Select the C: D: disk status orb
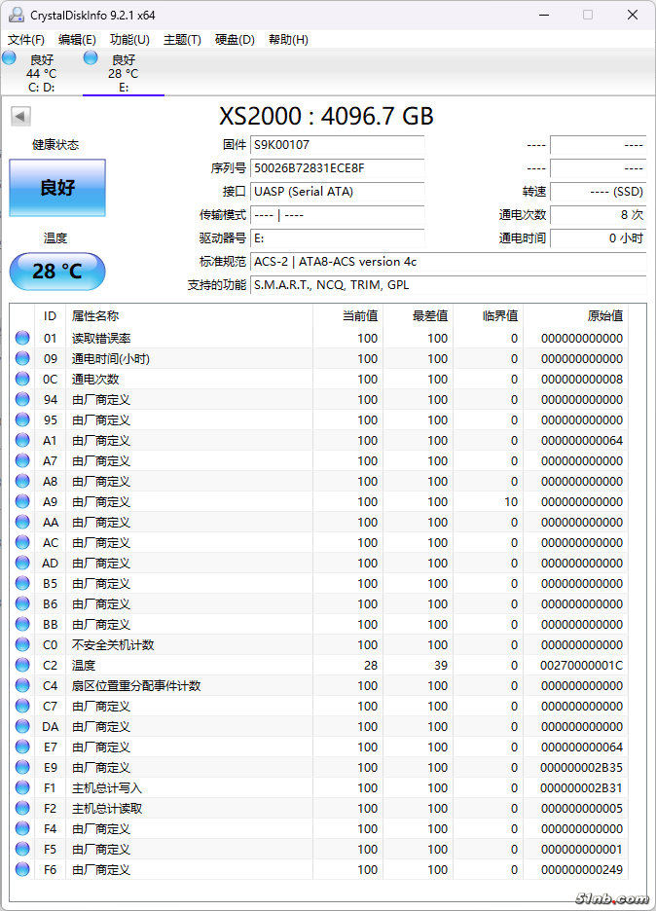Viewport: 656px width, 911px height. pyautogui.click(x=10, y=58)
